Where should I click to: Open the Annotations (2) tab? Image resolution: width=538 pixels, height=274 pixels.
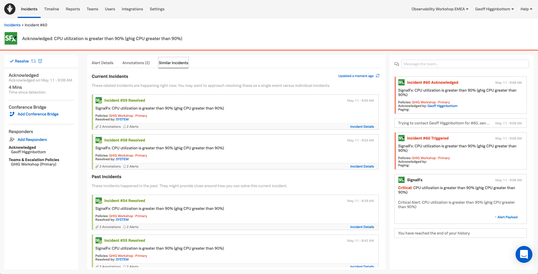click(x=136, y=63)
